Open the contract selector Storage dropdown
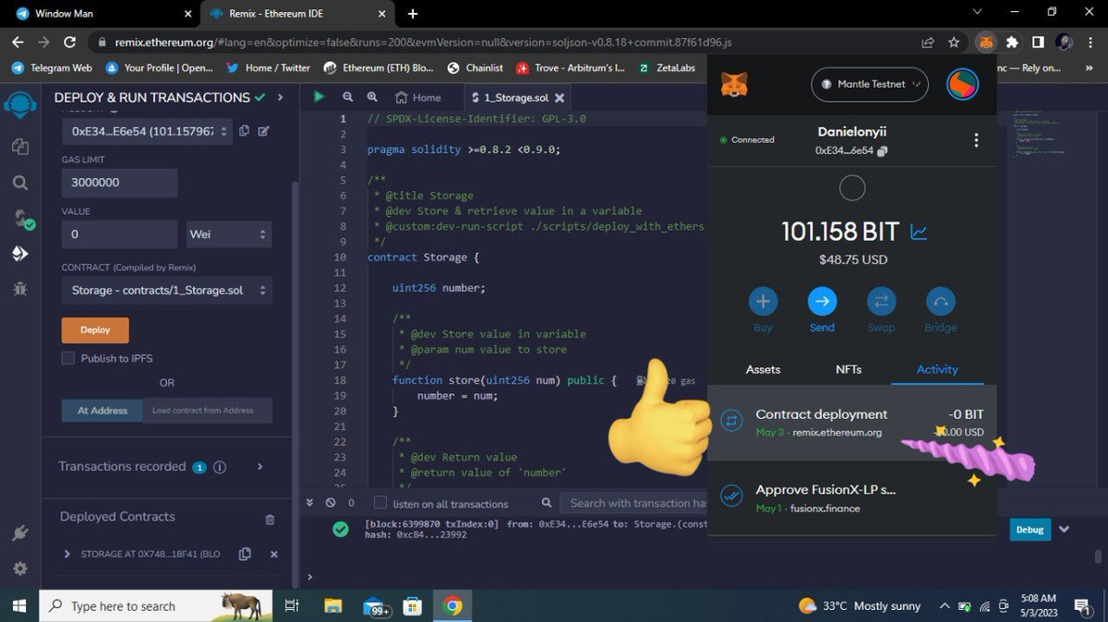 click(166, 290)
